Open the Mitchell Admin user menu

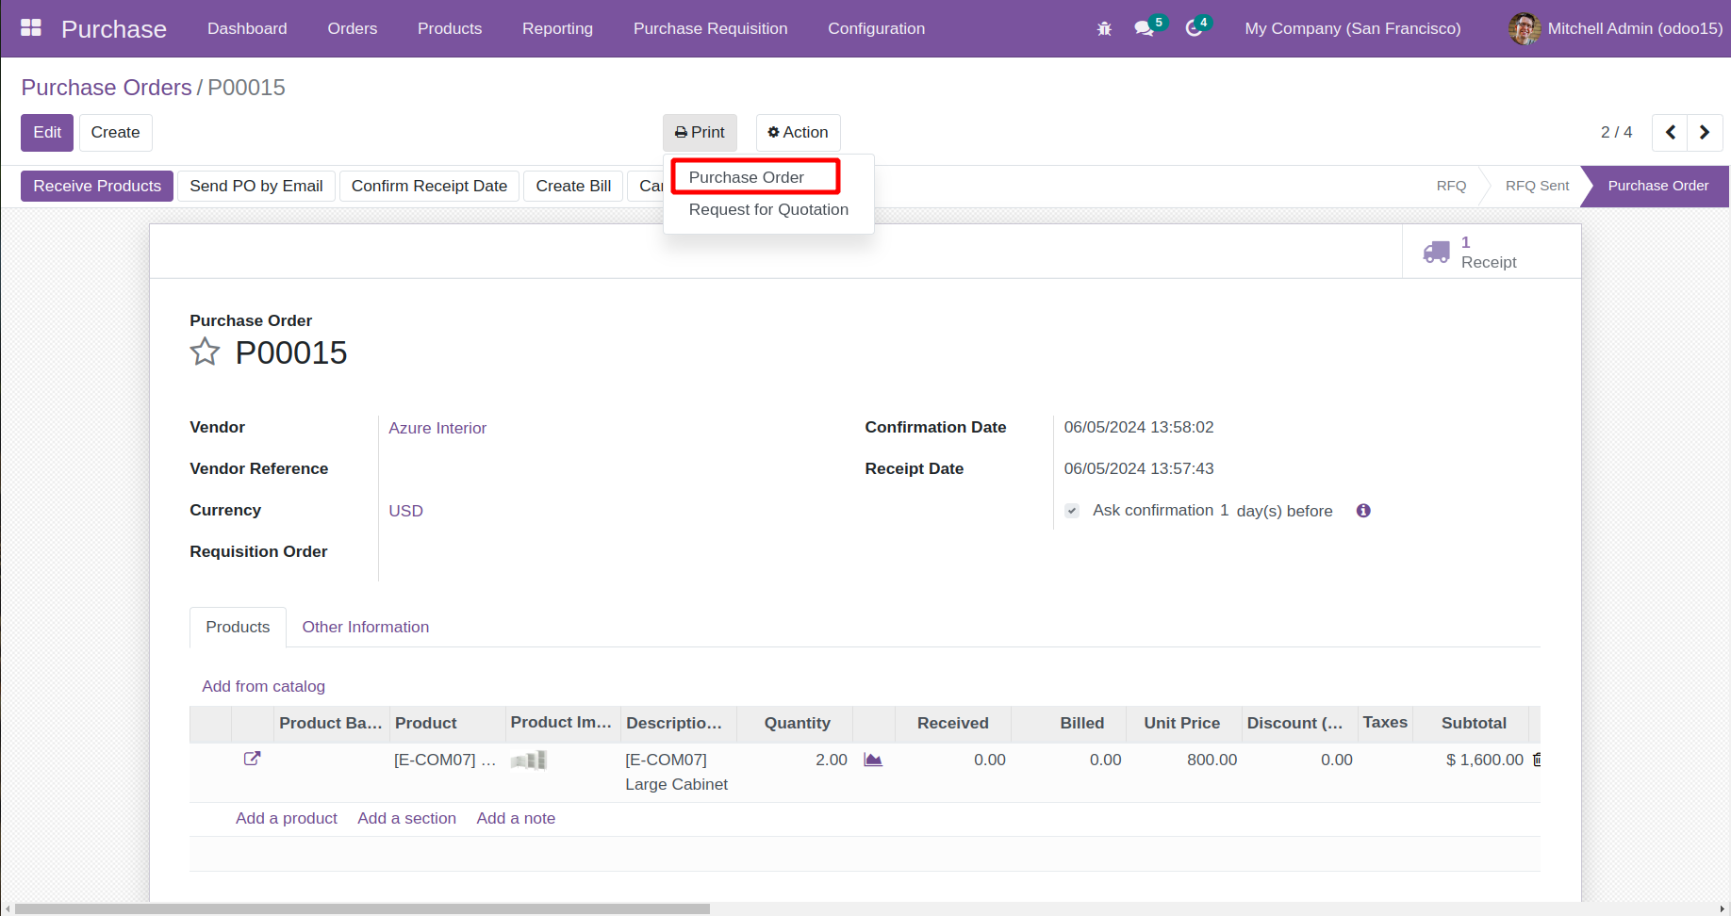pos(1615,29)
